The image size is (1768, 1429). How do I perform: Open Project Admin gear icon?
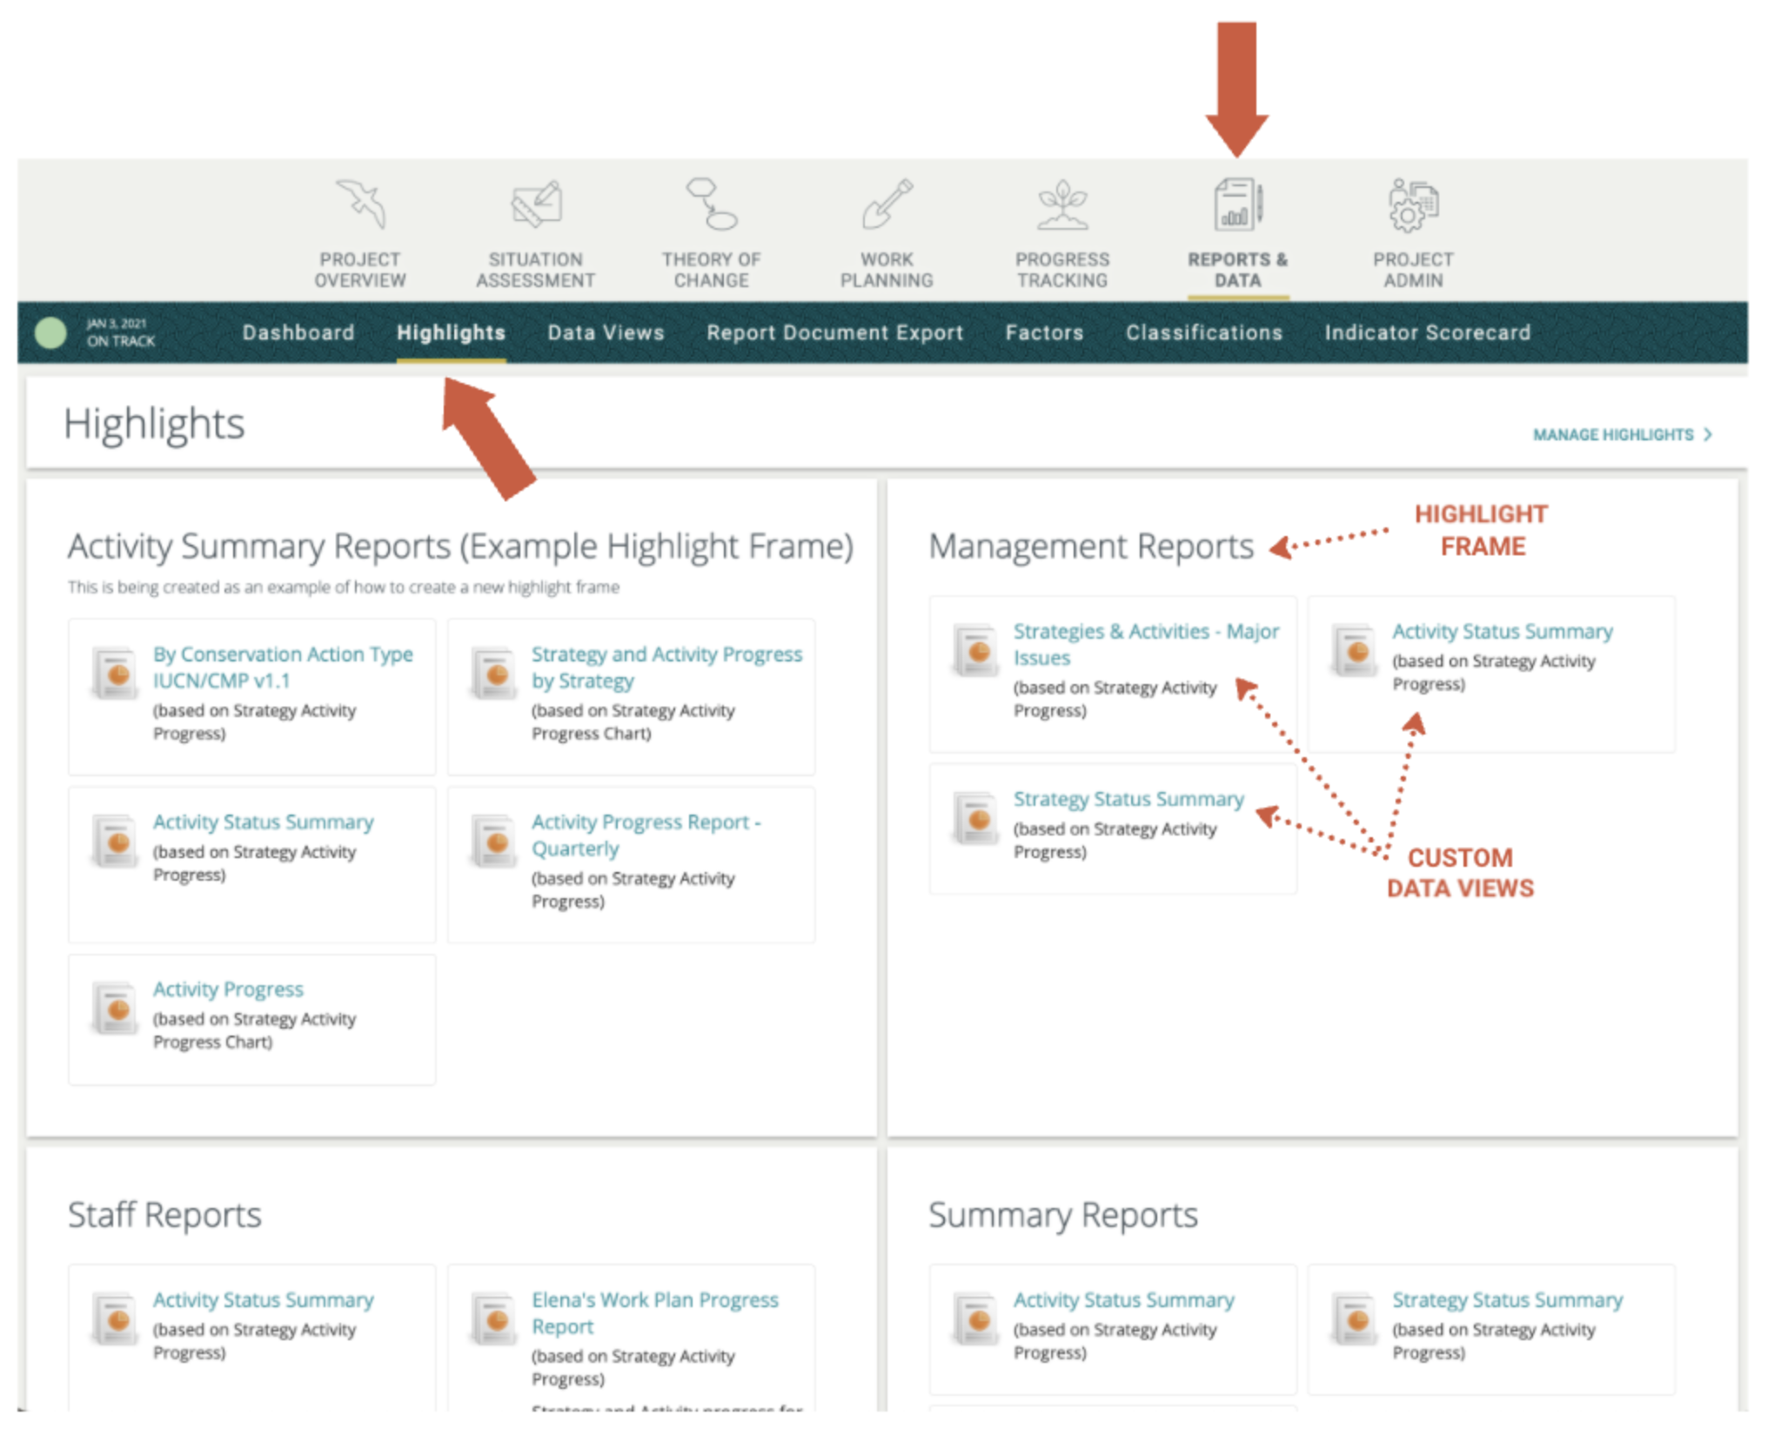point(1413,205)
